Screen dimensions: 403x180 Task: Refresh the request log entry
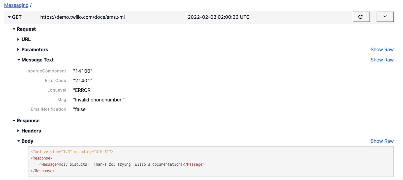(361, 17)
